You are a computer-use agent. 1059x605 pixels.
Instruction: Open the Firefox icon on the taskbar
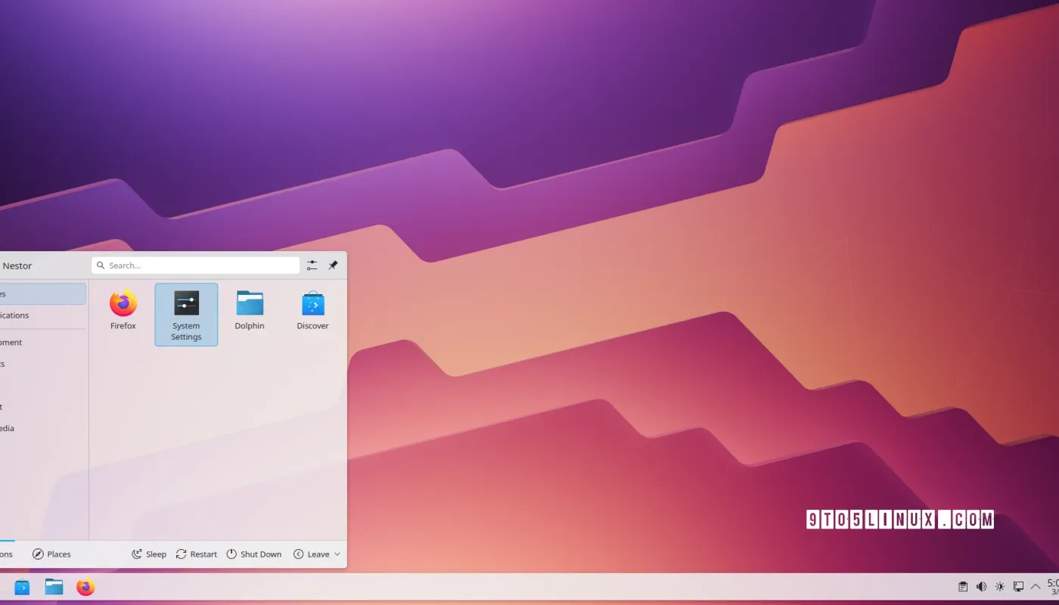[85, 587]
